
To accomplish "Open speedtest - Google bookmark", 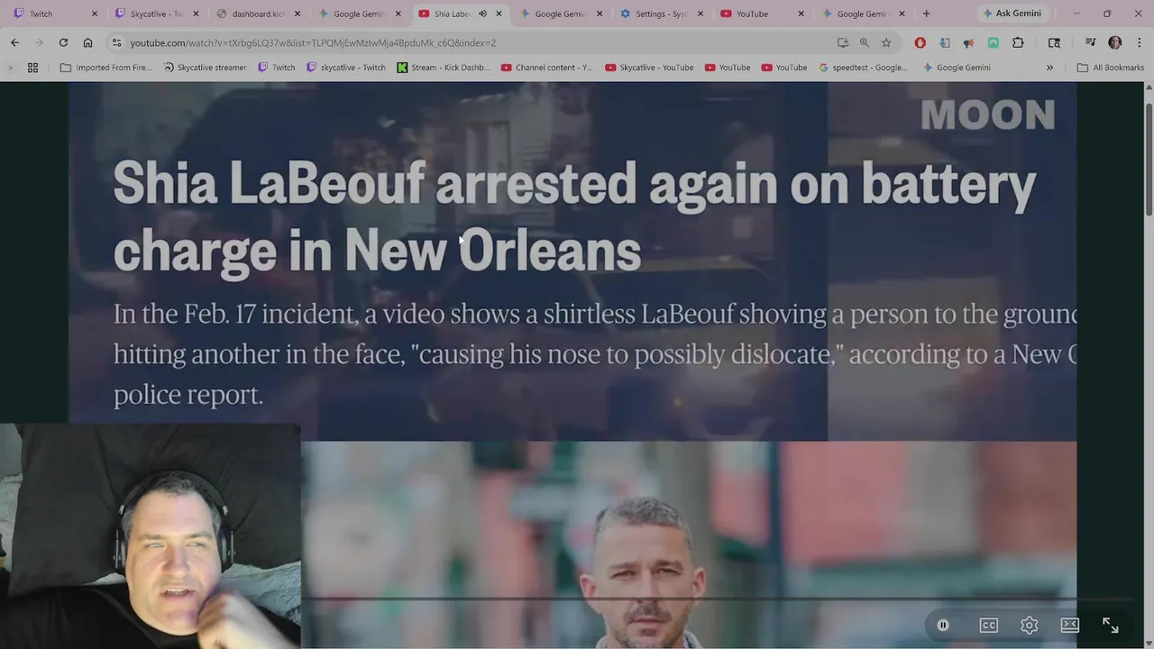I will point(863,68).
